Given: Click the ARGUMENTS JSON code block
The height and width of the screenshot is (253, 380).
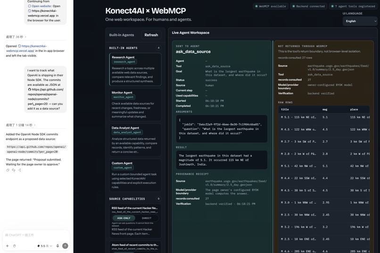Looking at the screenshot, I should (x=222, y=129).
